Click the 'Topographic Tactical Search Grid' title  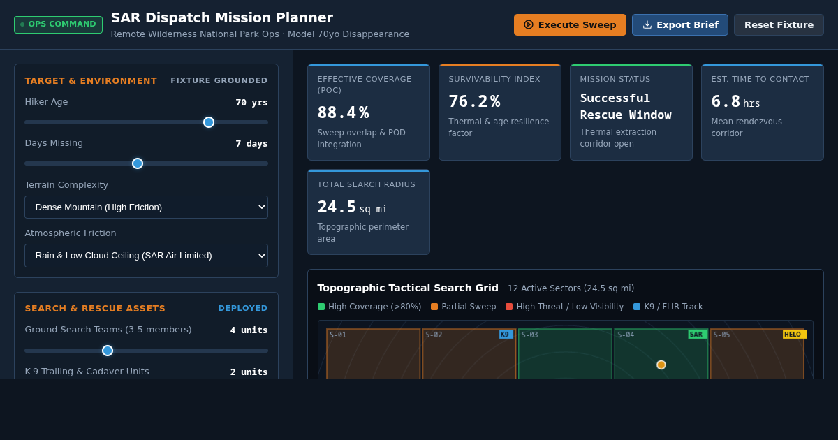(x=408, y=288)
